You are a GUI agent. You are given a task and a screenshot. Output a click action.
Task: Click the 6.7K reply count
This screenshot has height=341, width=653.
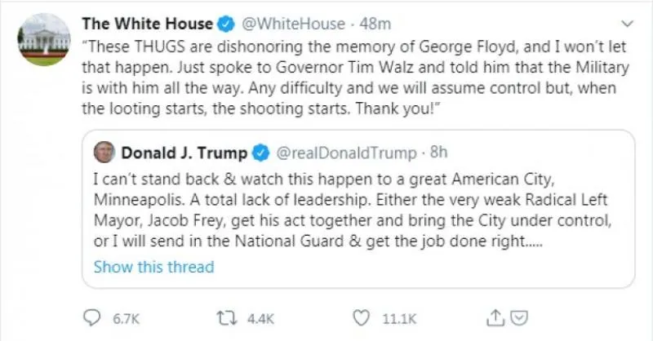point(125,317)
